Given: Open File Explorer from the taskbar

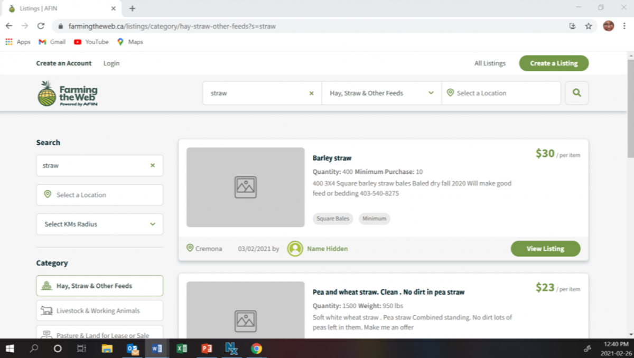Looking at the screenshot, I should coord(107,348).
